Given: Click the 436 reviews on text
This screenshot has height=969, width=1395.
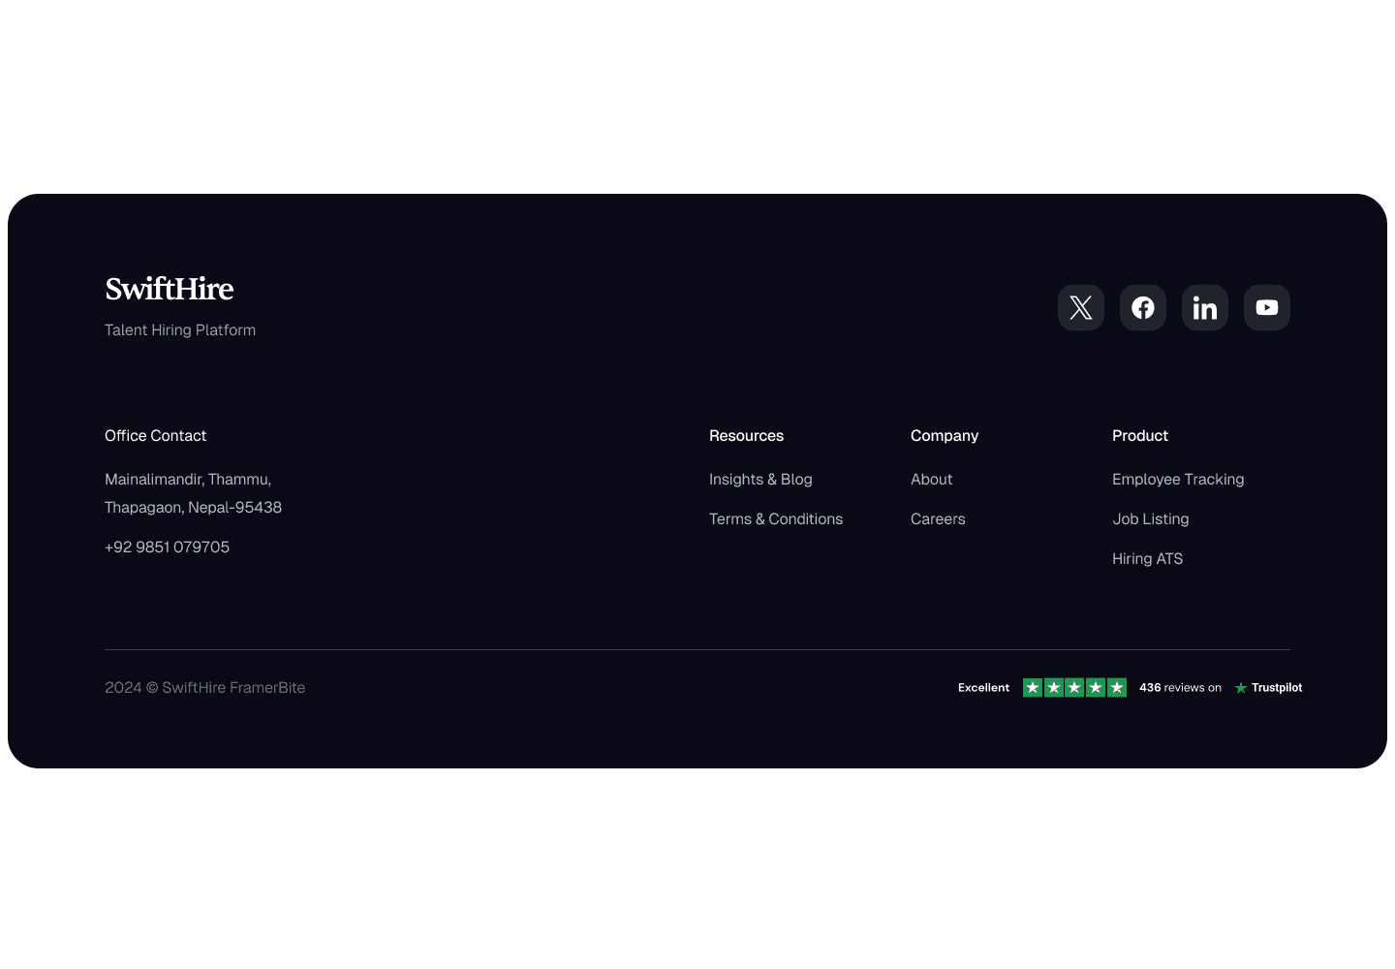Looking at the screenshot, I should pyautogui.click(x=1180, y=687).
